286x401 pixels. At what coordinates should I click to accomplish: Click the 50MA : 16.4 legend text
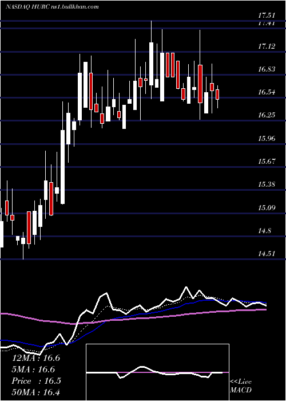[x=36, y=392]
